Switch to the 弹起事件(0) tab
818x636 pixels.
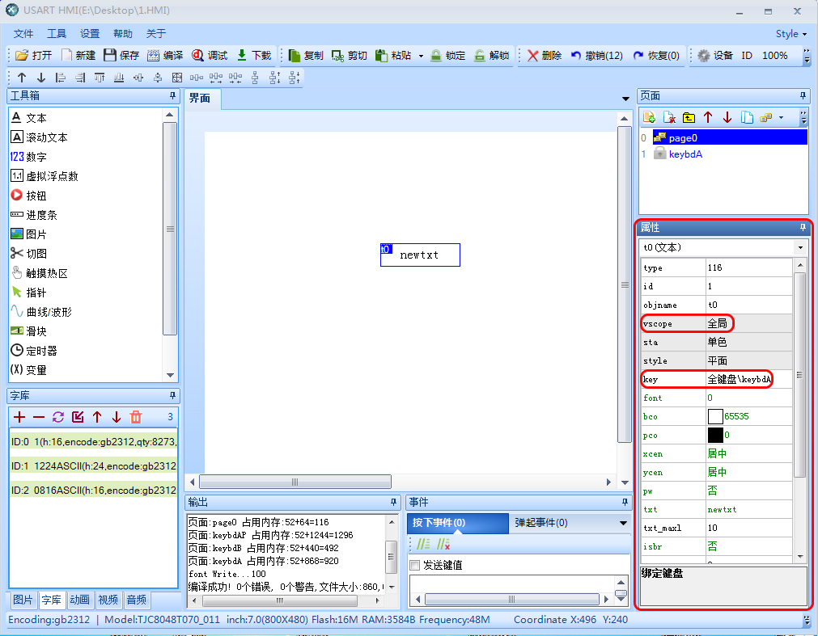point(541,523)
